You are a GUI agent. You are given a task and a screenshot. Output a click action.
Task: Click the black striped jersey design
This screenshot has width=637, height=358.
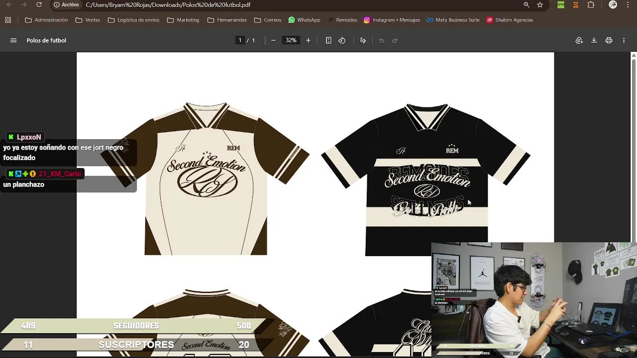coord(426,179)
